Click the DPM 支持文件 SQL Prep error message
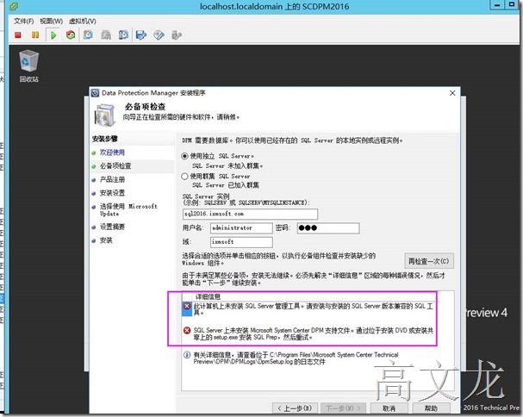The height and width of the screenshot is (417, 523). pos(314,333)
